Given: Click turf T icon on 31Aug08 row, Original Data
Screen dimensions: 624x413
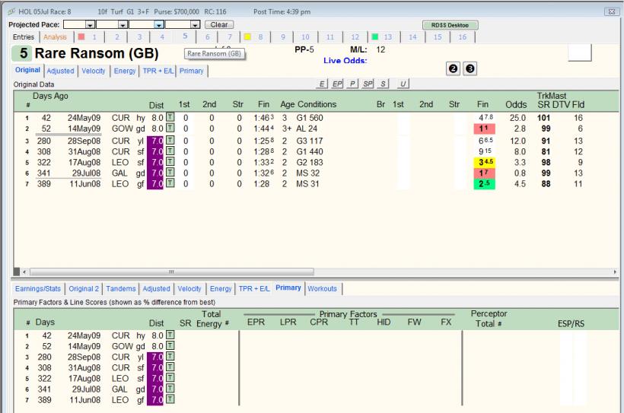Looking at the screenshot, I should pos(170,151).
